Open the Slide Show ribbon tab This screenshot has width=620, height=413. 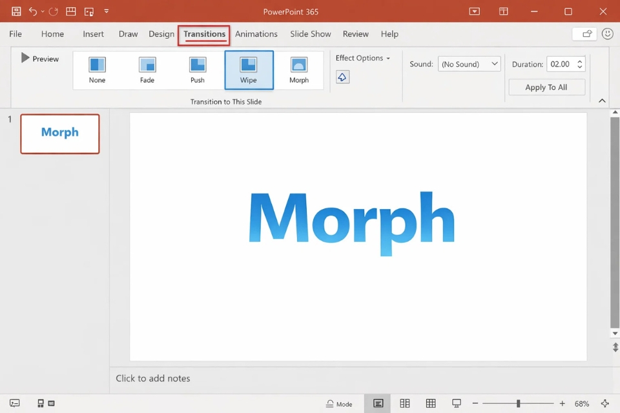pyautogui.click(x=310, y=34)
